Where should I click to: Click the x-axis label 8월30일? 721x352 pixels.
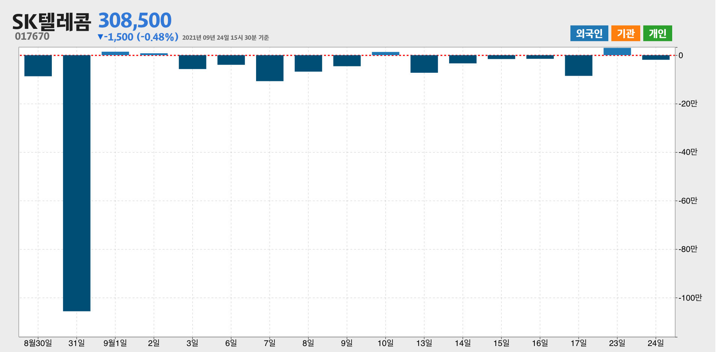(38, 343)
